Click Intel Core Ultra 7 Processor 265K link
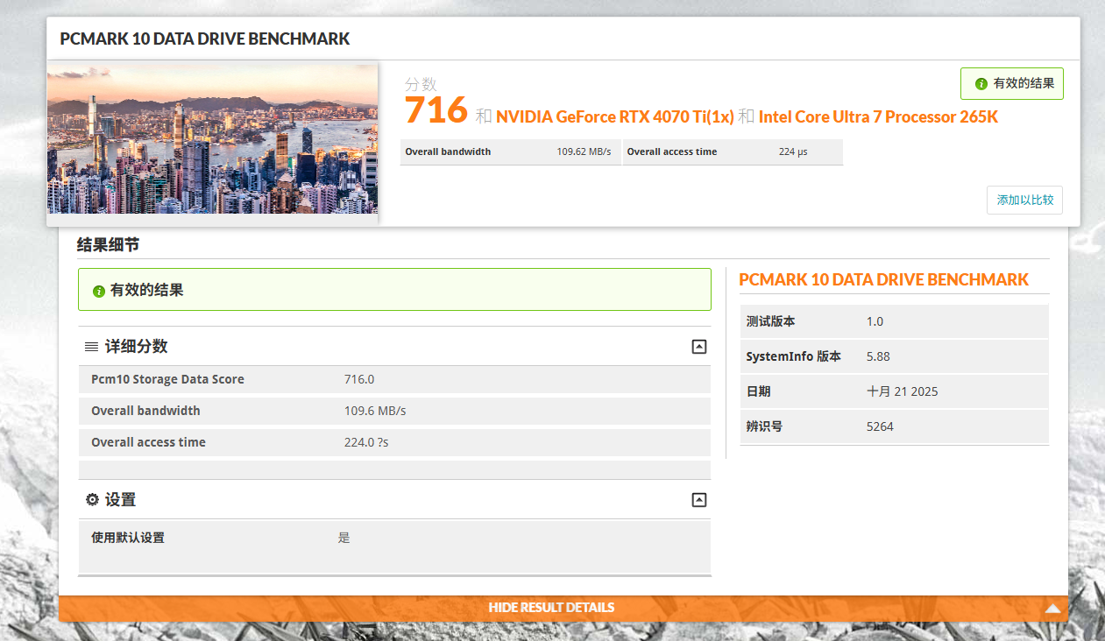 [878, 116]
